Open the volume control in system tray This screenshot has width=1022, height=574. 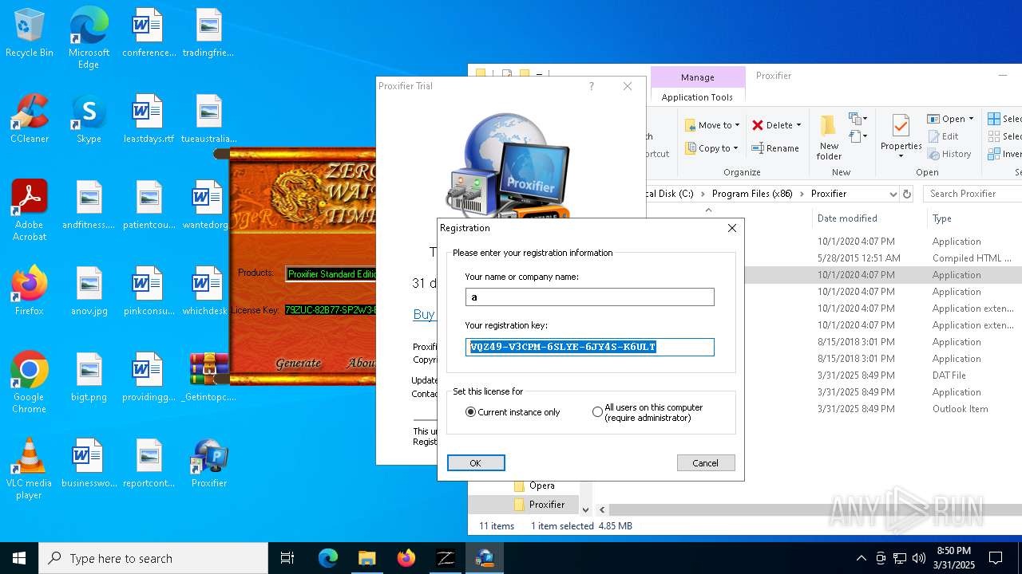point(919,558)
